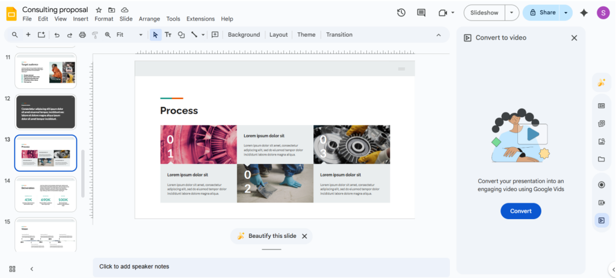
Task: Open the Arrange menu
Action: click(x=149, y=19)
